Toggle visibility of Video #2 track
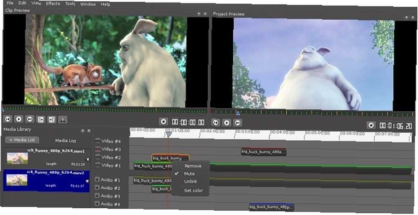 (98, 157)
